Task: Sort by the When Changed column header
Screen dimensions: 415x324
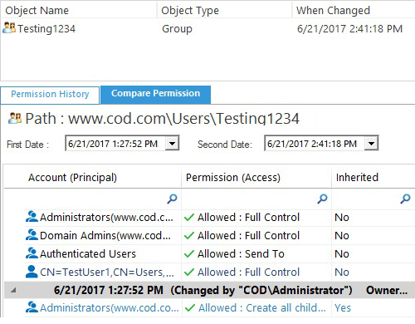Action: [x=354, y=10]
